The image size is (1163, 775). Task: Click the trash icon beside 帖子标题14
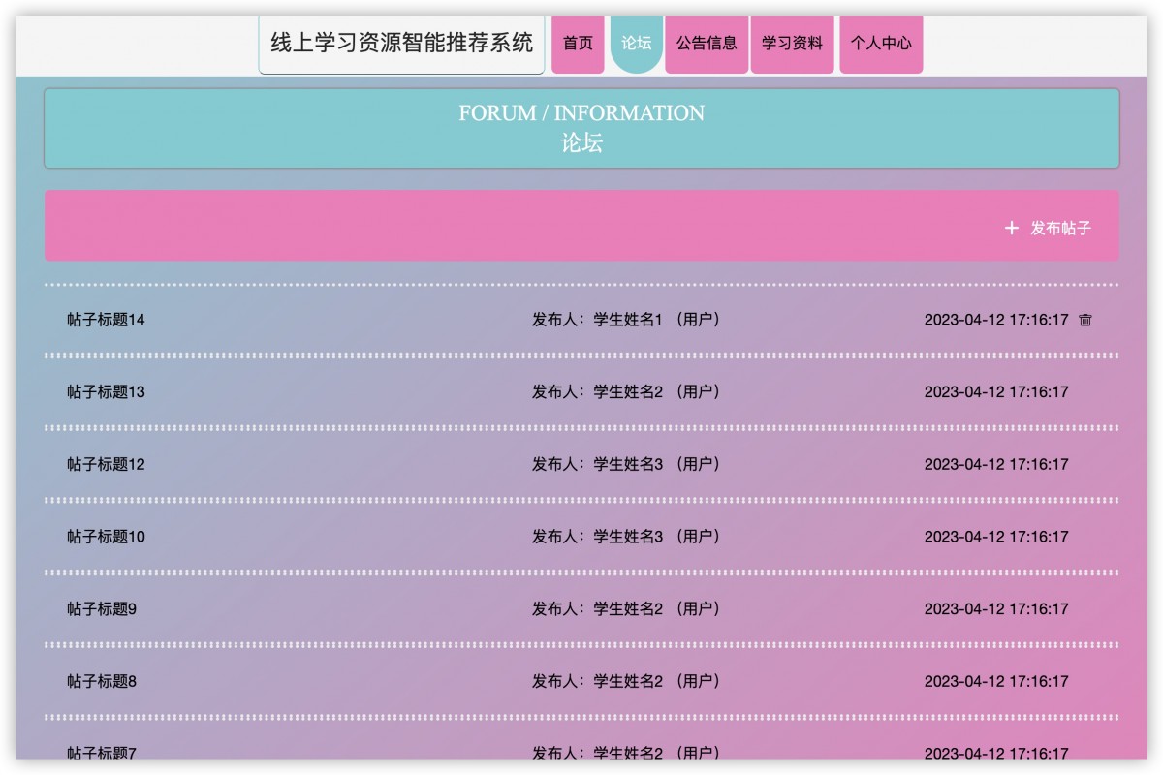coord(1086,318)
